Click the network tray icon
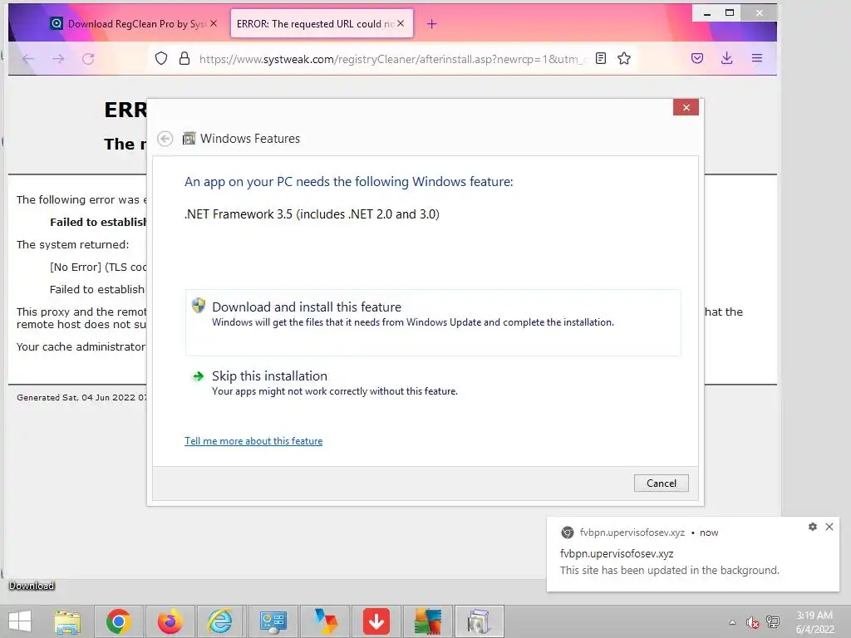 pyautogui.click(x=773, y=622)
